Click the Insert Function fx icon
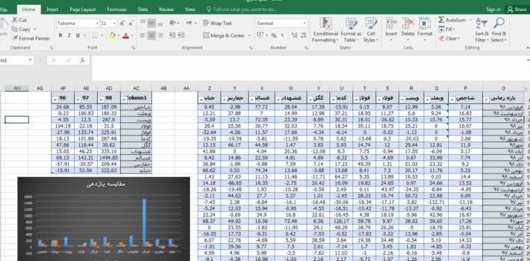 [x=83, y=60]
